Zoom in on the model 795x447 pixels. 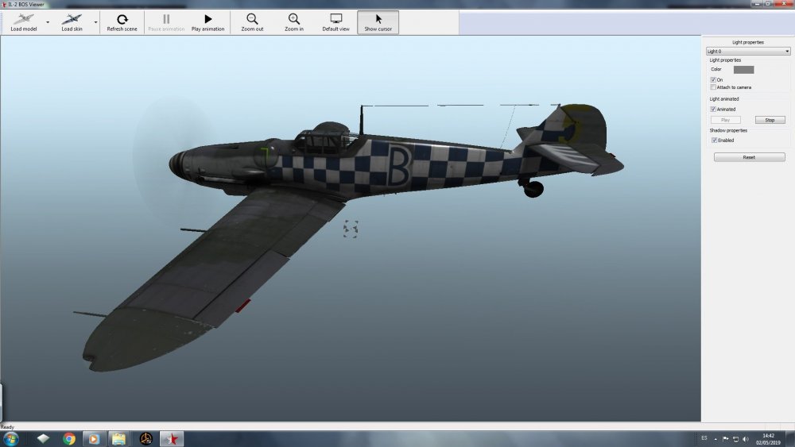coord(294,22)
